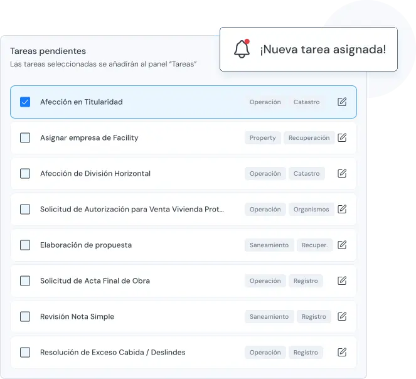Check 'Resolución de Exceso Cabida / Deslindes' checkbox
This screenshot has height=379, width=416.
pos(25,353)
